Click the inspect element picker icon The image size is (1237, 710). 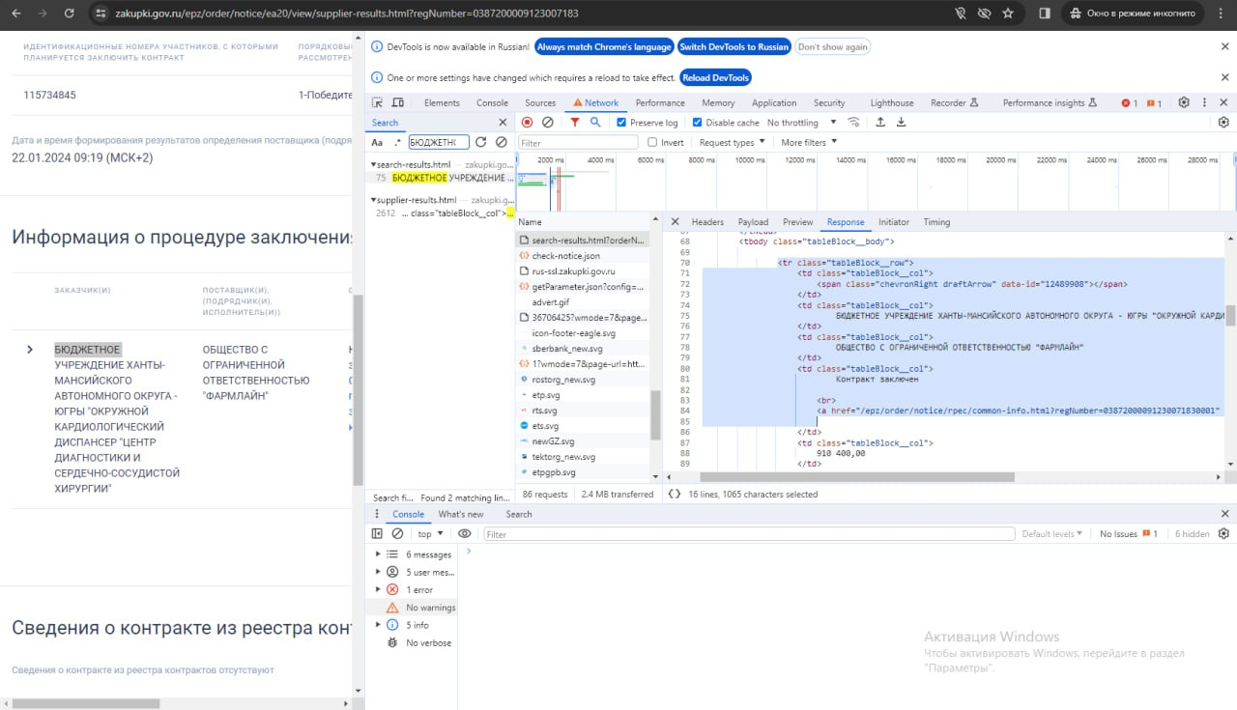click(x=378, y=102)
